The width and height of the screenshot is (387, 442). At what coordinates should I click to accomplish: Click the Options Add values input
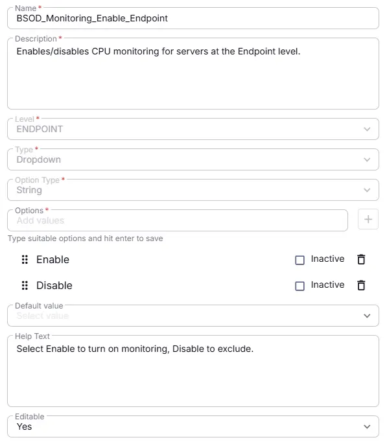click(178, 220)
